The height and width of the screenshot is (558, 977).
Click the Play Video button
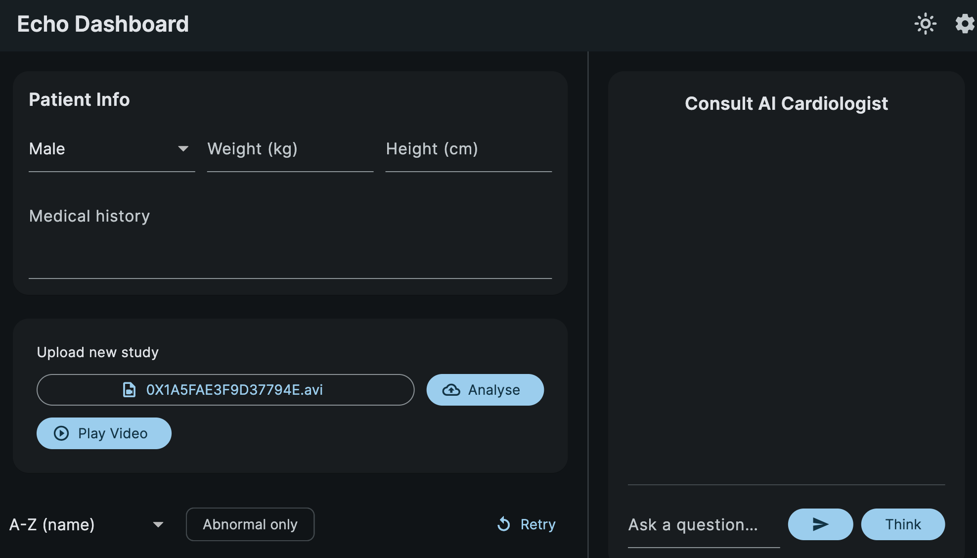[x=104, y=433]
